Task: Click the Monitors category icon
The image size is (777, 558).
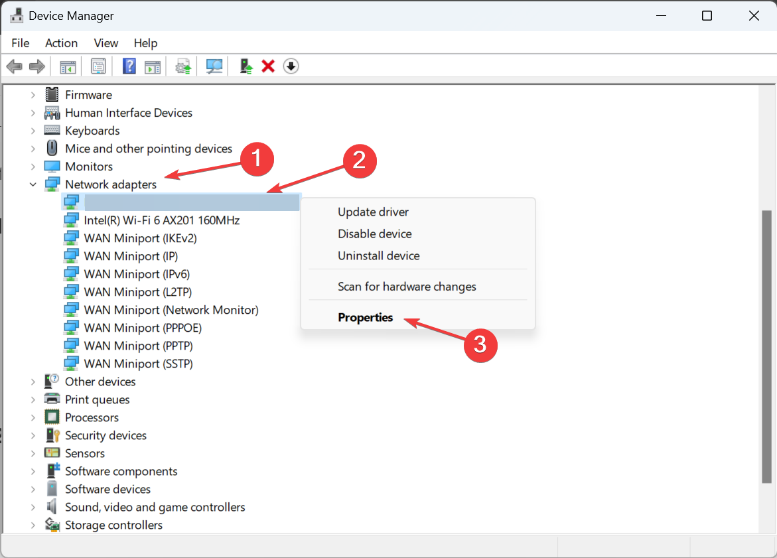Action: click(52, 166)
